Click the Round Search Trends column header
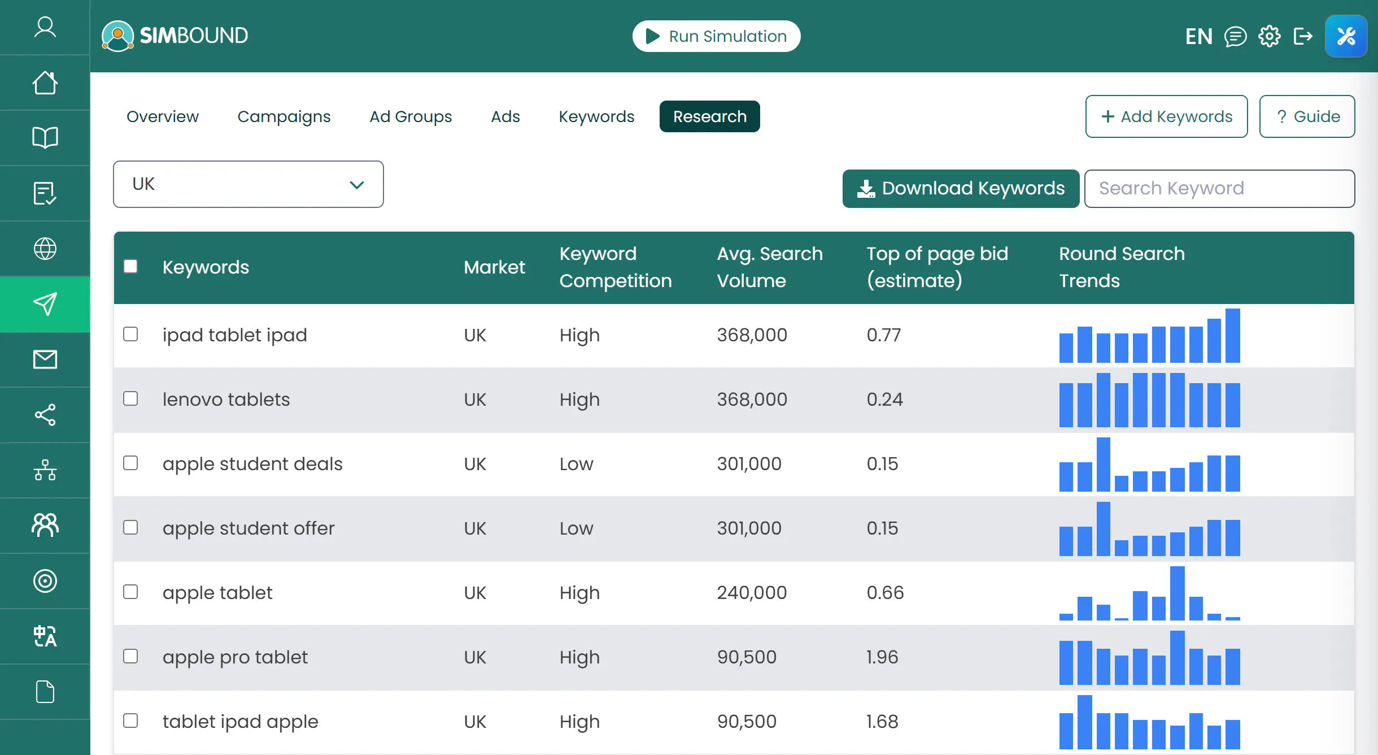The width and height of the screenshot is (1378, 755). point(1122,267)
